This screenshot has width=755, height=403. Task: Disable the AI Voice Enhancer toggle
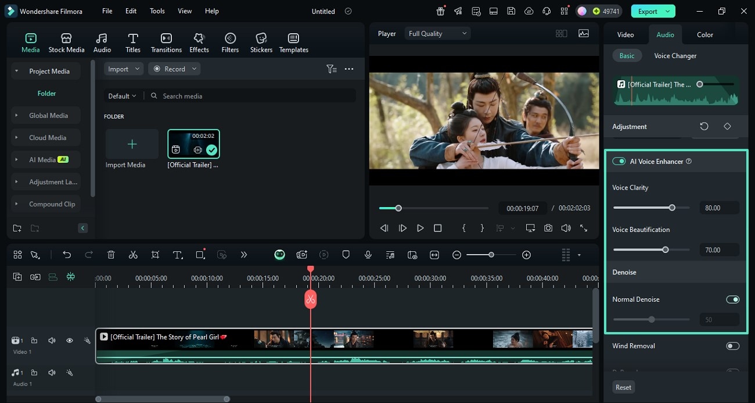[x=619, y=161]
